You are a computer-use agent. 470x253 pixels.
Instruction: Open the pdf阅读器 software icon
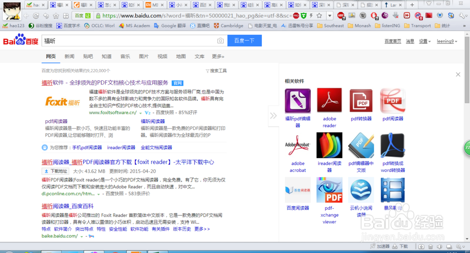pos(392,101)
